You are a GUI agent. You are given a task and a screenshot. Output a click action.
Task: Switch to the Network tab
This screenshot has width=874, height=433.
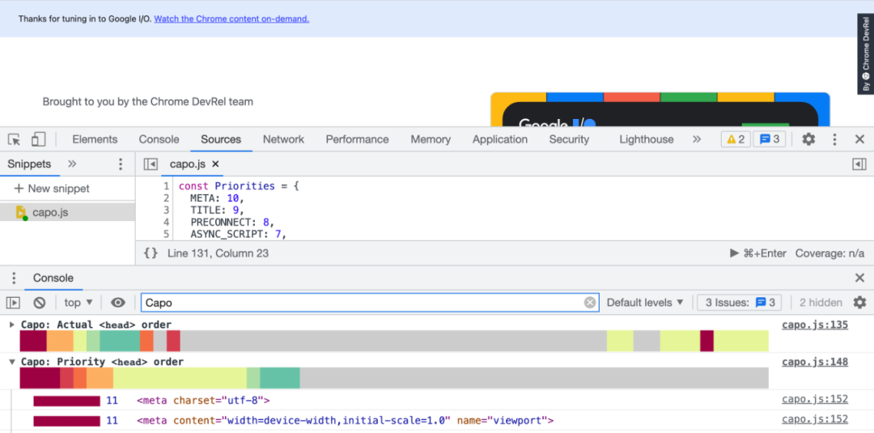(284, 139)
